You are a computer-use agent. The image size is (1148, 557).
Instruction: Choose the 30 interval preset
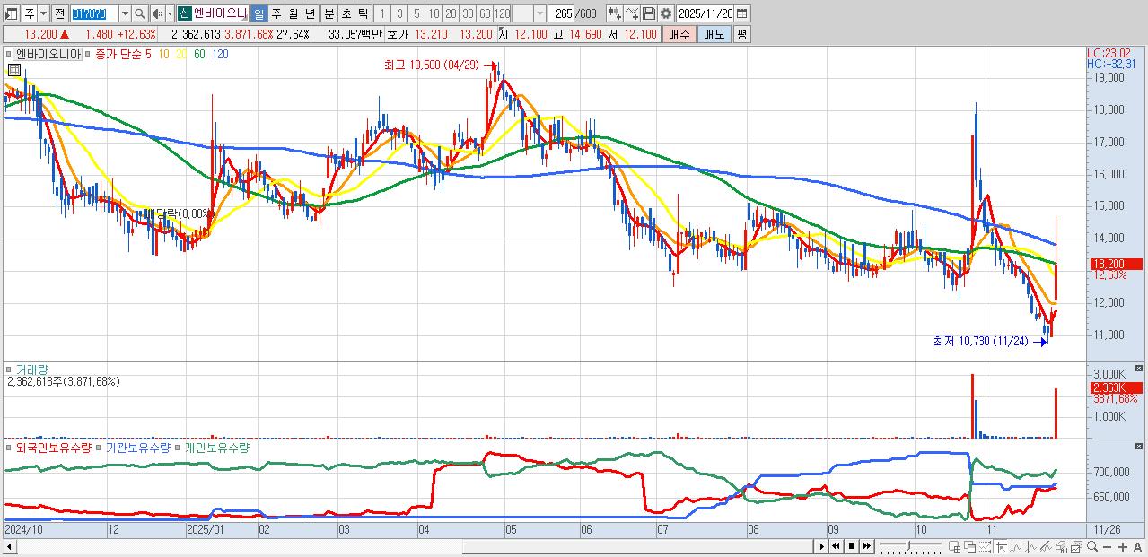468,13
